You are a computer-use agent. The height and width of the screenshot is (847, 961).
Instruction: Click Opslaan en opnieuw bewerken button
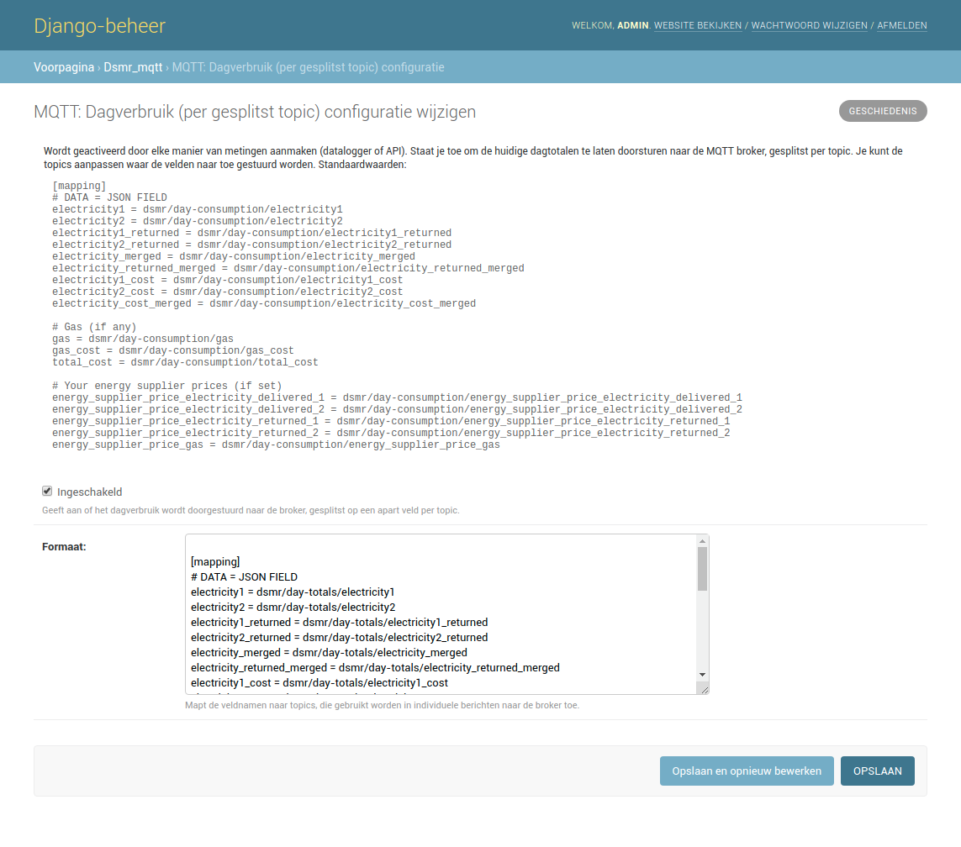tap(747, 771)
